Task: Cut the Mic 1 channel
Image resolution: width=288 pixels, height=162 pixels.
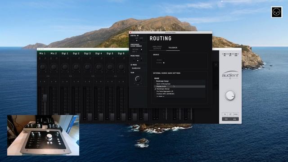Action: click(x=45, y=81)
